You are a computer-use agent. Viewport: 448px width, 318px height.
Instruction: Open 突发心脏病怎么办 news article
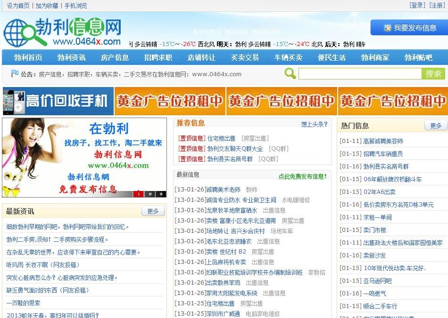(62, 278)
